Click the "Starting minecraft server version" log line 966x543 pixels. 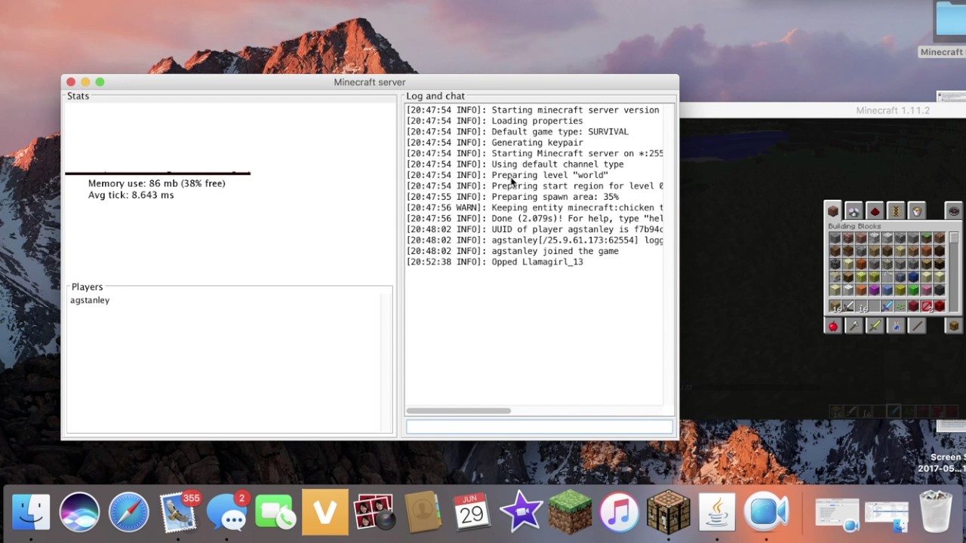pos(533,110)
